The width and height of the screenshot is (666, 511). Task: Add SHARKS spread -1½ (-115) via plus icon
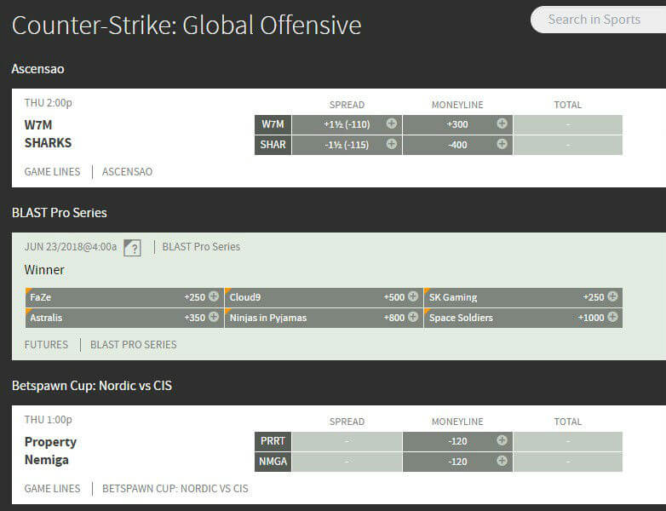pyautogui.click(x=391, y=144)
